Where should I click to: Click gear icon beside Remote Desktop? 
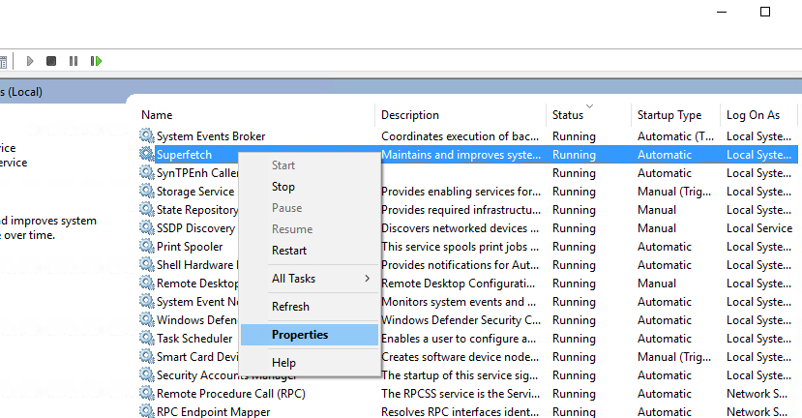(147, 283)
